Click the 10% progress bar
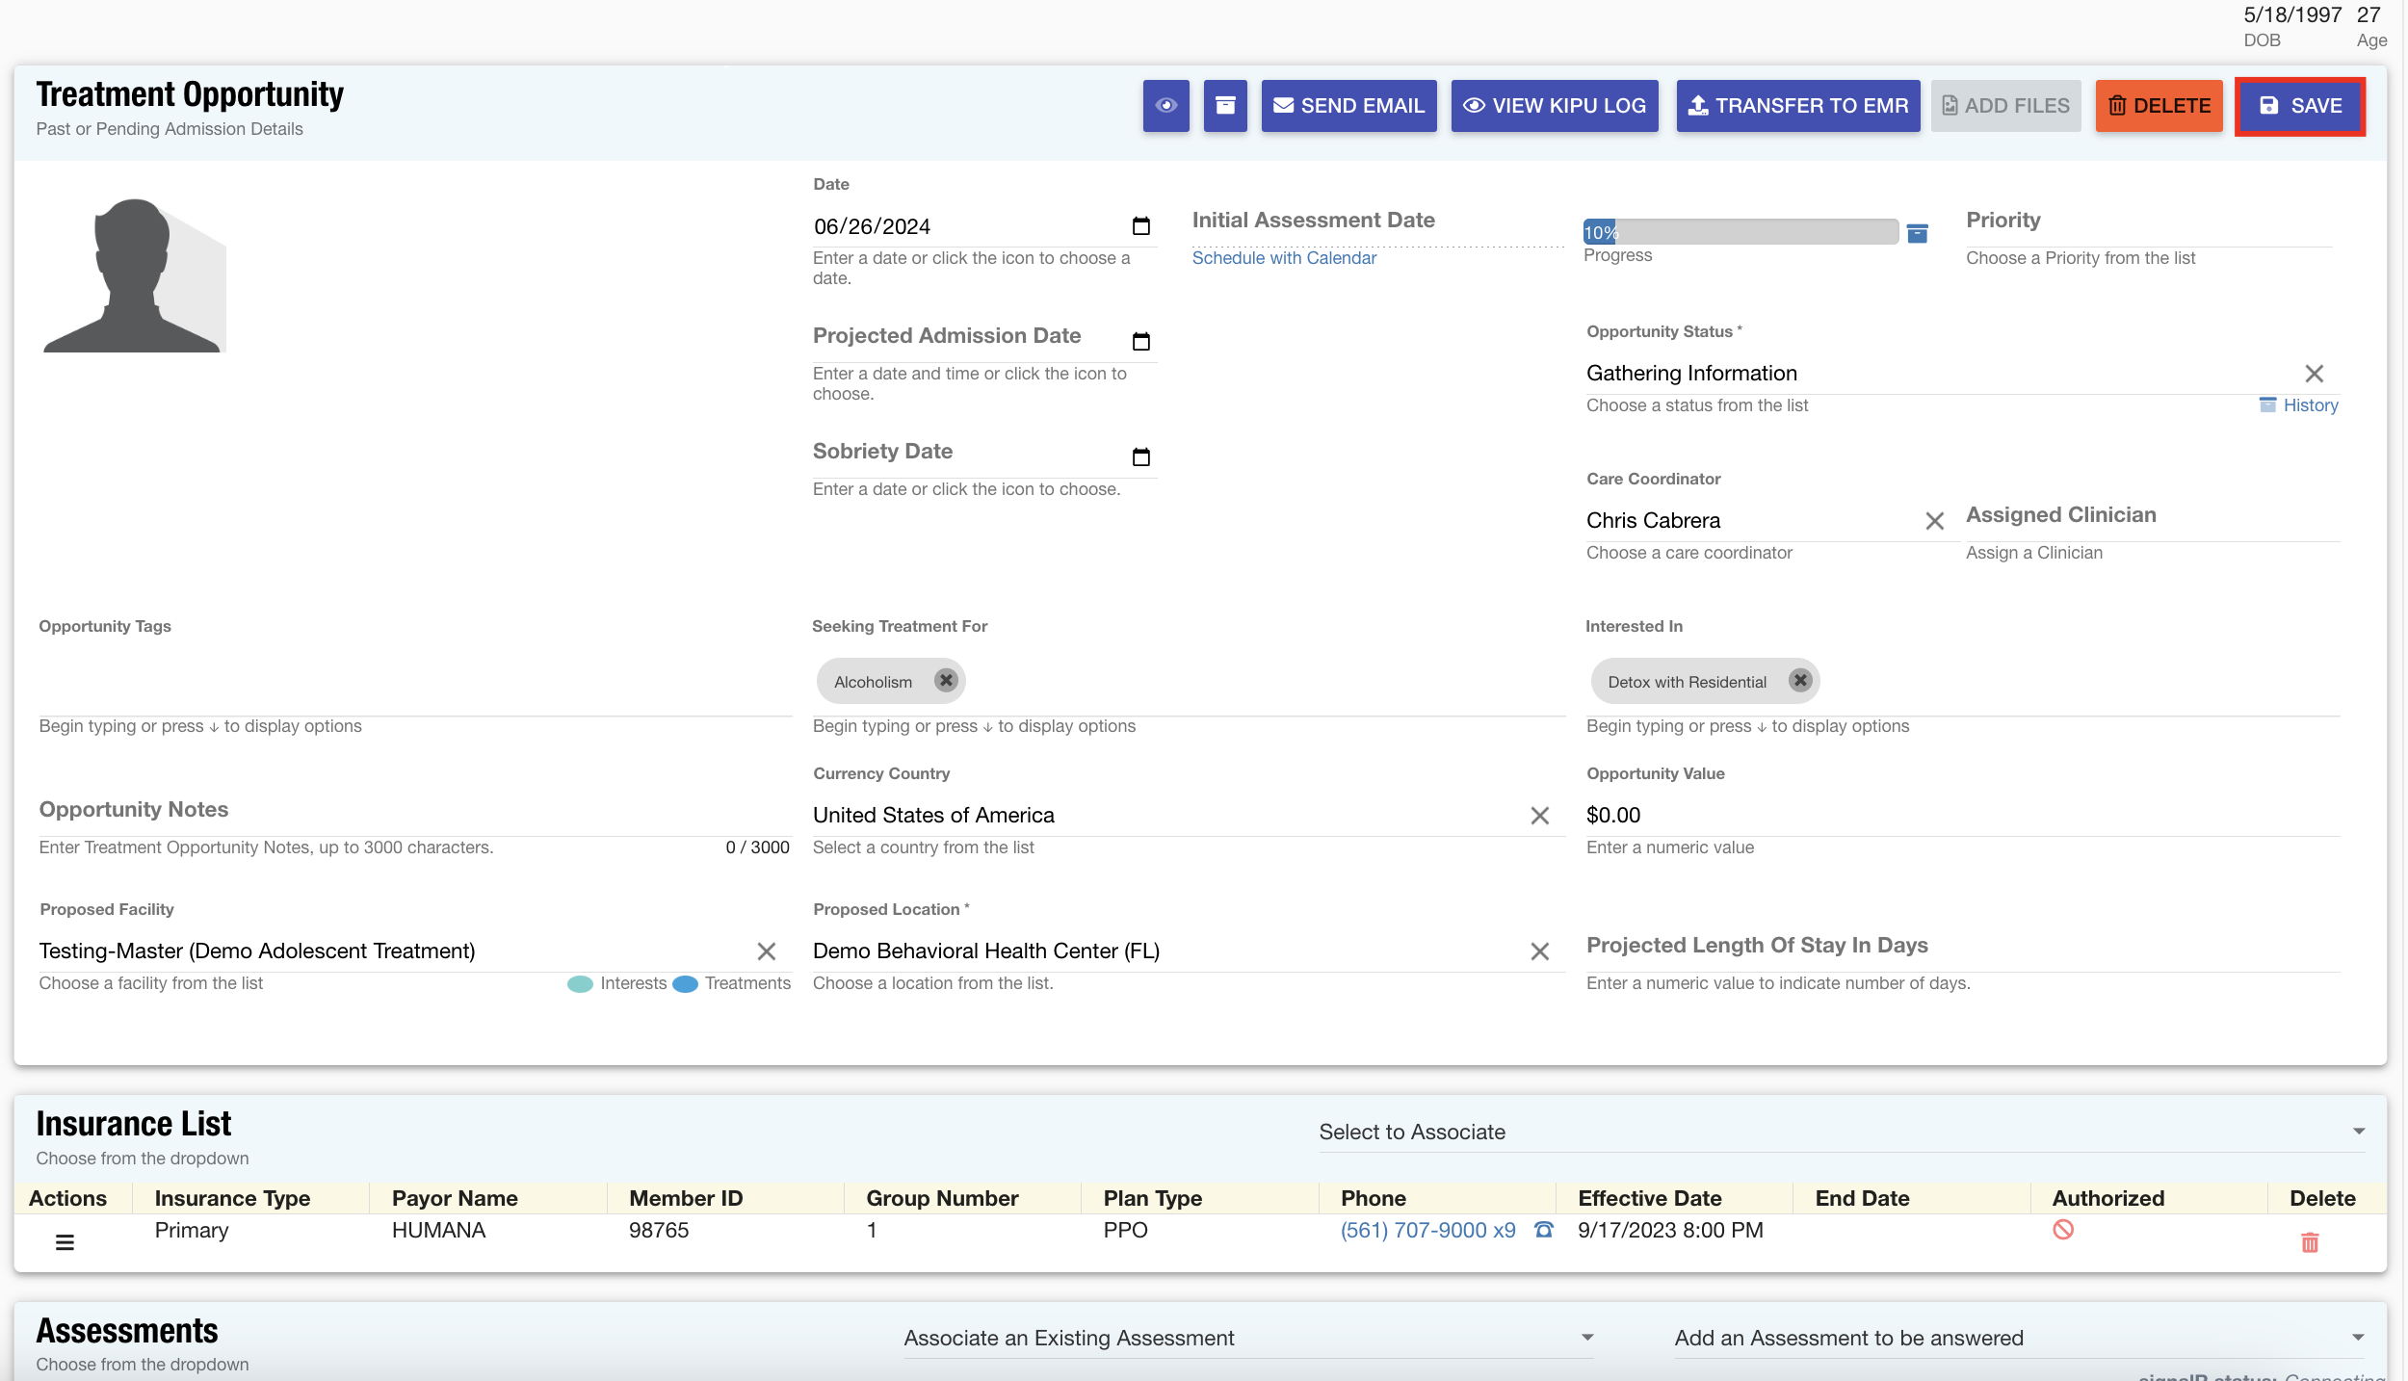This screenshot has width=2408, height=1381. pos(1740,232)
